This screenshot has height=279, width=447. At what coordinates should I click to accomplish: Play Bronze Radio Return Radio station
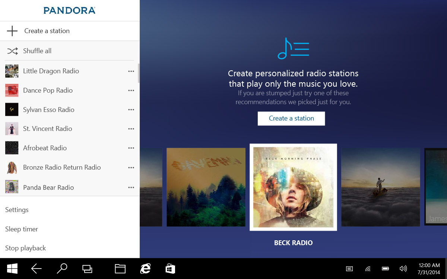62,167
